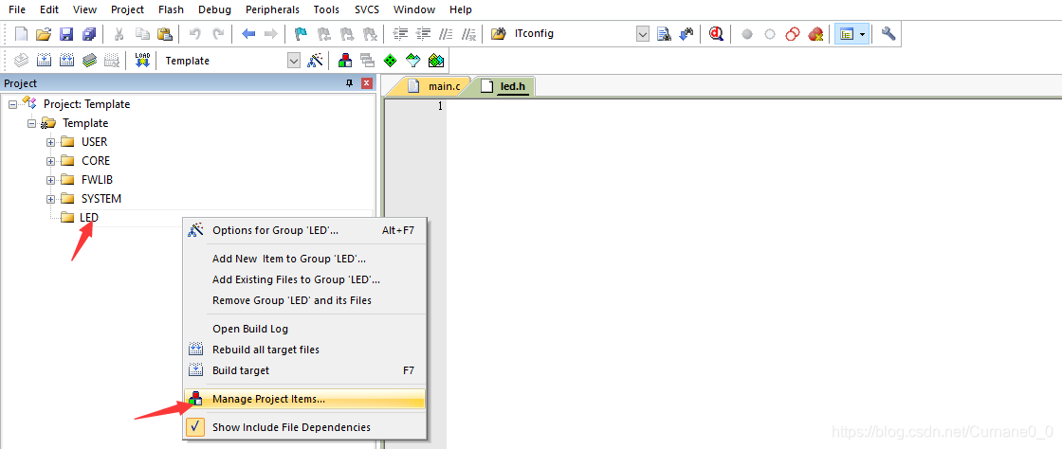Viewport: 1062px width, 449px height.
Task: Click the Manage Run-Time Environment green diamond
Action: coord(391,61)
